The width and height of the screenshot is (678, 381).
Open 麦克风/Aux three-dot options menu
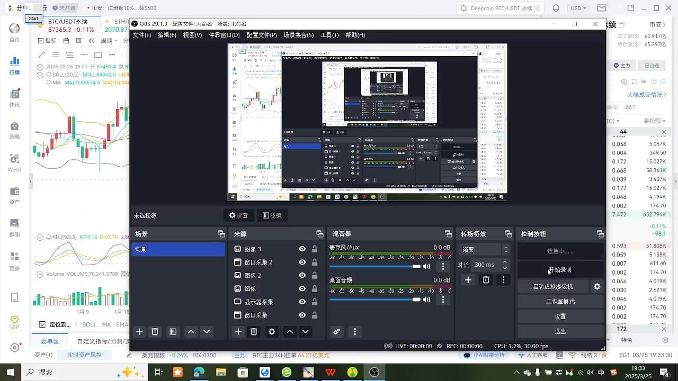pyautogui.click(x=443, y=266)
